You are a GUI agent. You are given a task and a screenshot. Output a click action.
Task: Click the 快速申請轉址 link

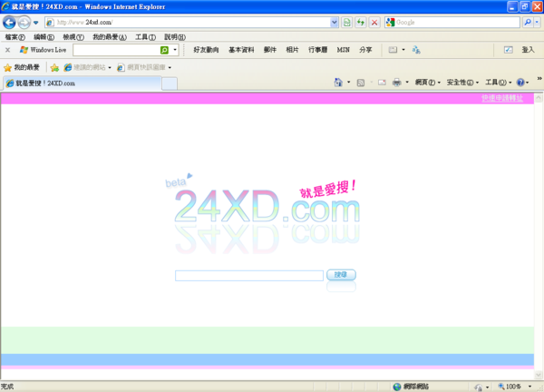(502, 98)
